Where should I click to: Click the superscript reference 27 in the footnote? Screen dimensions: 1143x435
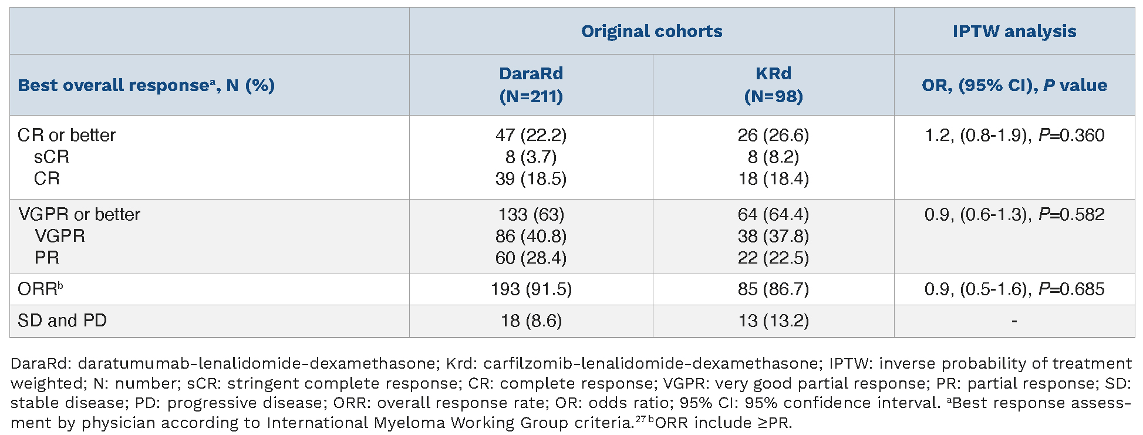click(x=640, y=419)
